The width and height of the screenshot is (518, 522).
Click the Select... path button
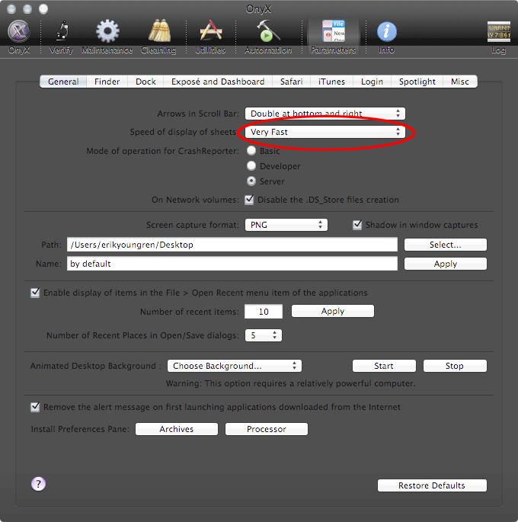[446, 245]
